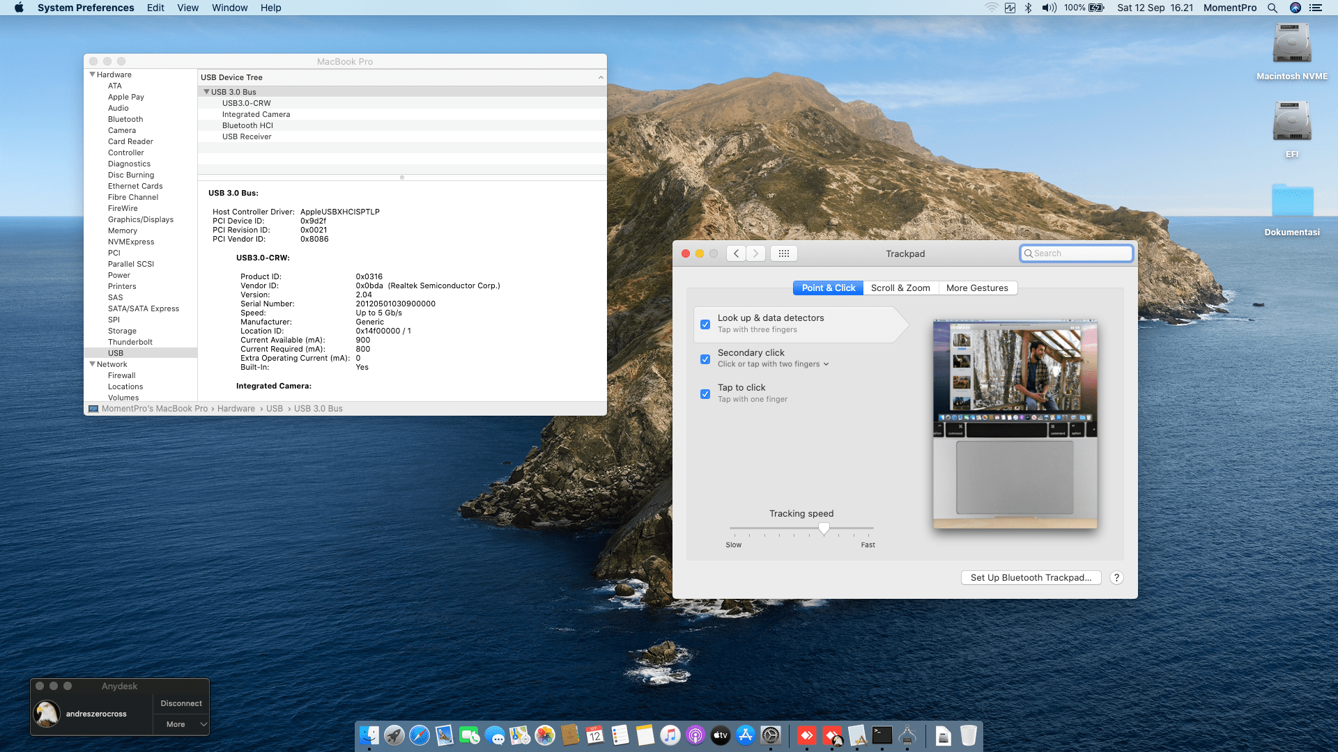This screenshot has height=752, width=1338.
Task: Select Graphics/Displays in Hardware sidebar
Action: click(141, 219)
